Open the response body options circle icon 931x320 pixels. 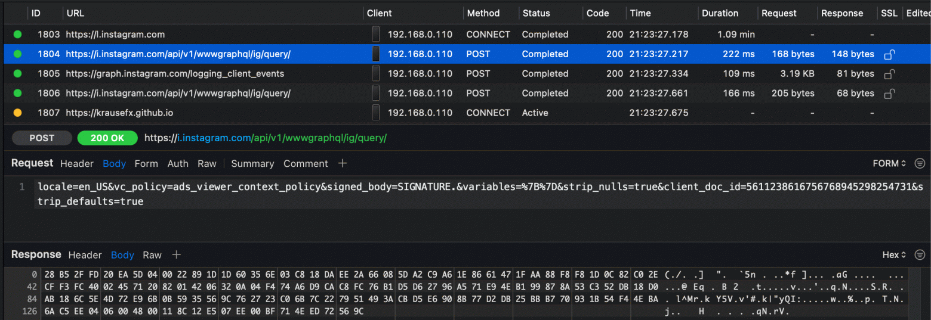(920, 255)
